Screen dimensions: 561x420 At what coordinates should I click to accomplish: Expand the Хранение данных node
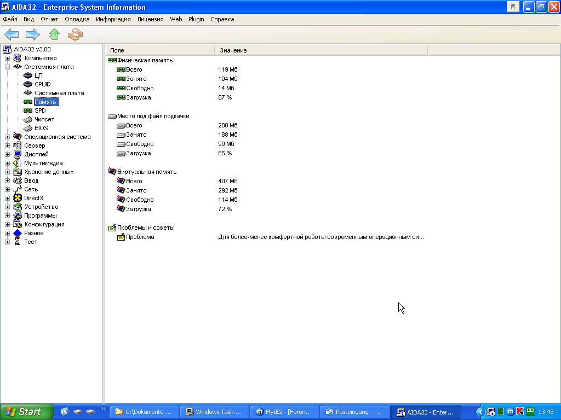coord(7,172)
